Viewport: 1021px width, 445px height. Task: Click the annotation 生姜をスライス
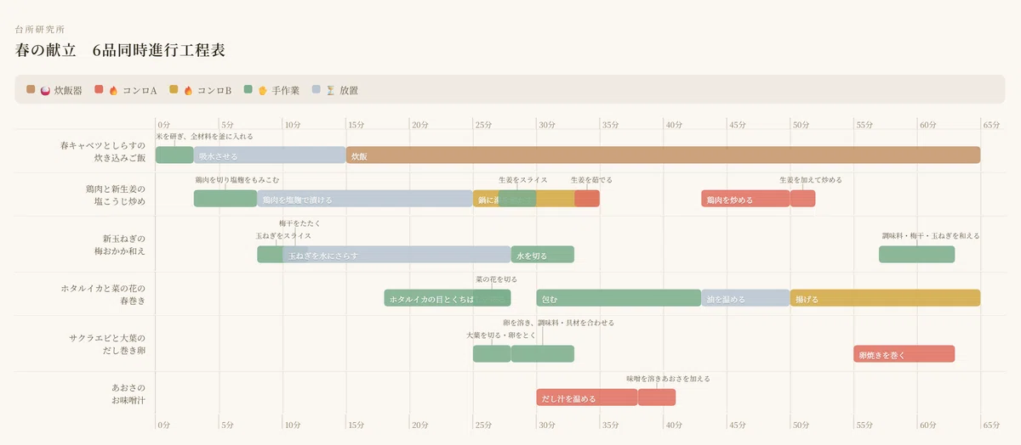click(x=523, y=180)
